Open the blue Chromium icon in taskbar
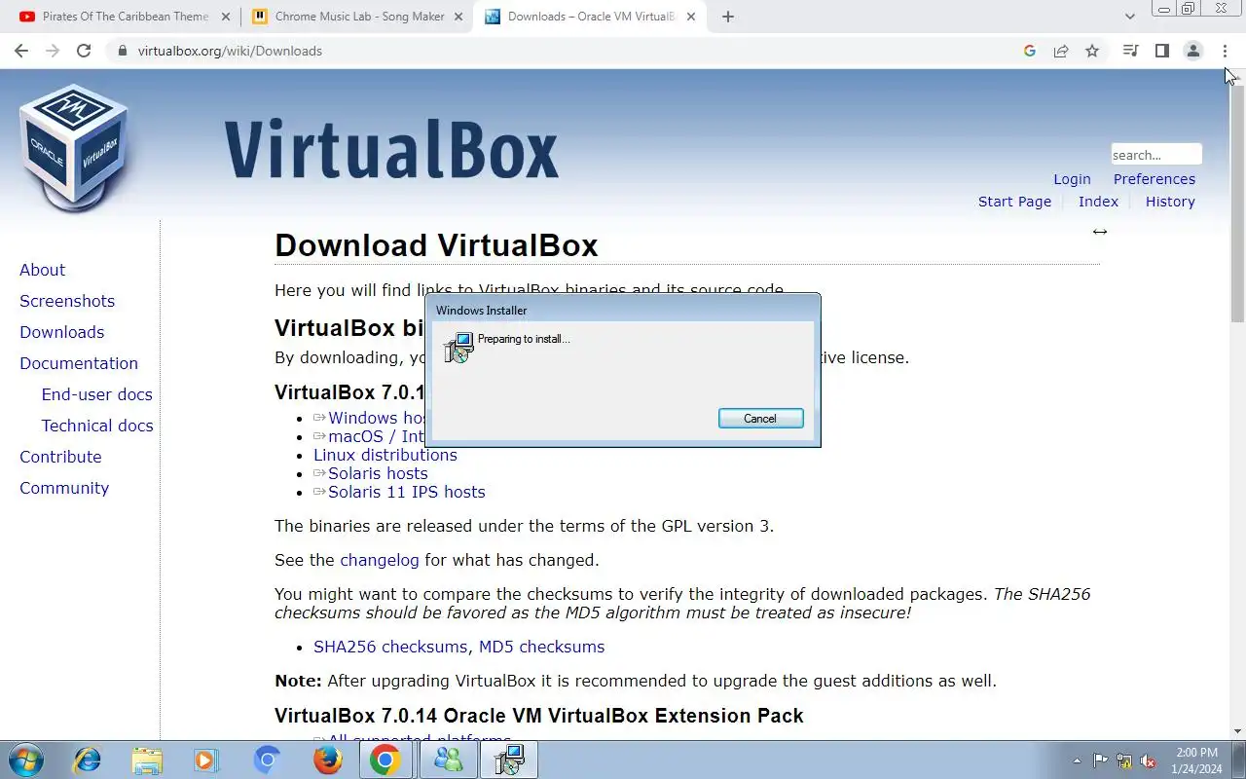The height and width of the screenshot is (779, 1246). click(x=267, y=760)
